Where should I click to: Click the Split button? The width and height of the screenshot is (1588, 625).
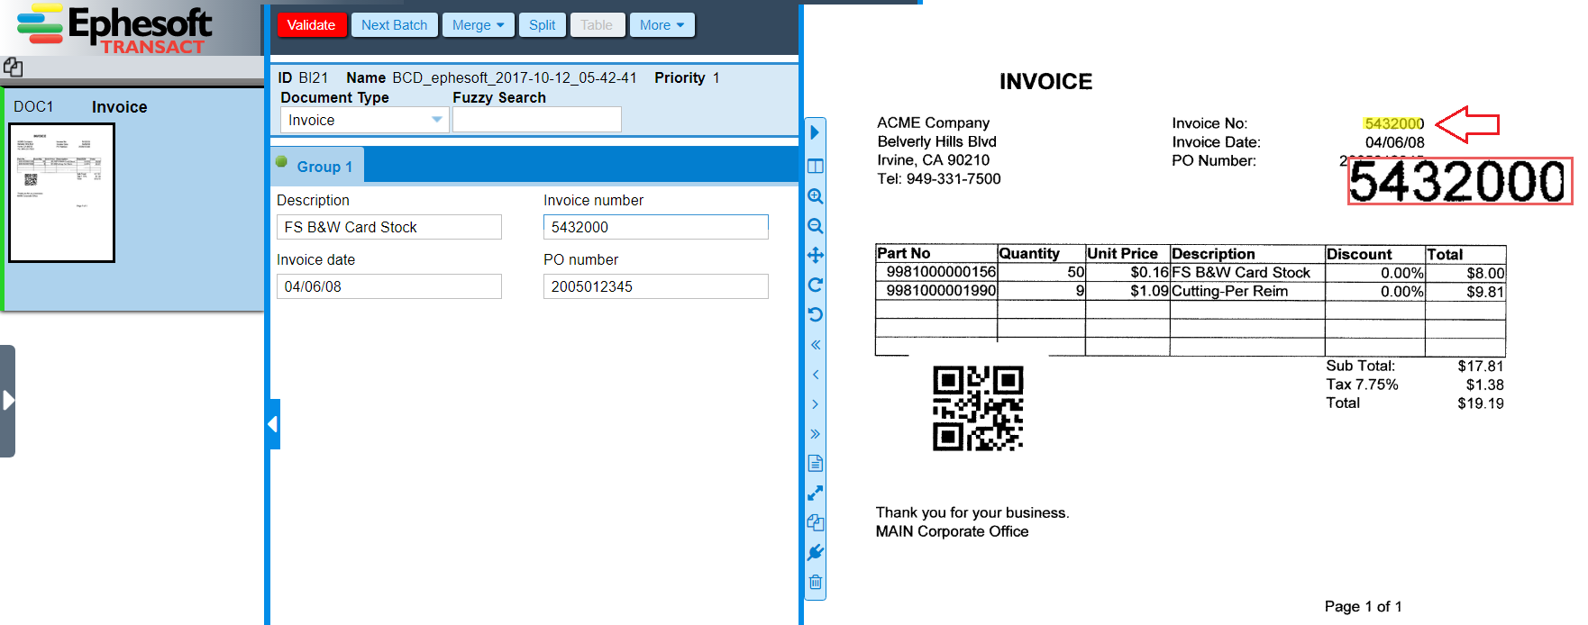coord(542,25)
